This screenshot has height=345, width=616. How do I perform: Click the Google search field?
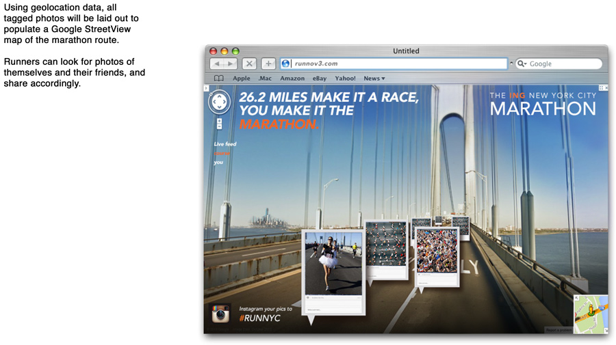pyautogui.click(x=559, y=64)
